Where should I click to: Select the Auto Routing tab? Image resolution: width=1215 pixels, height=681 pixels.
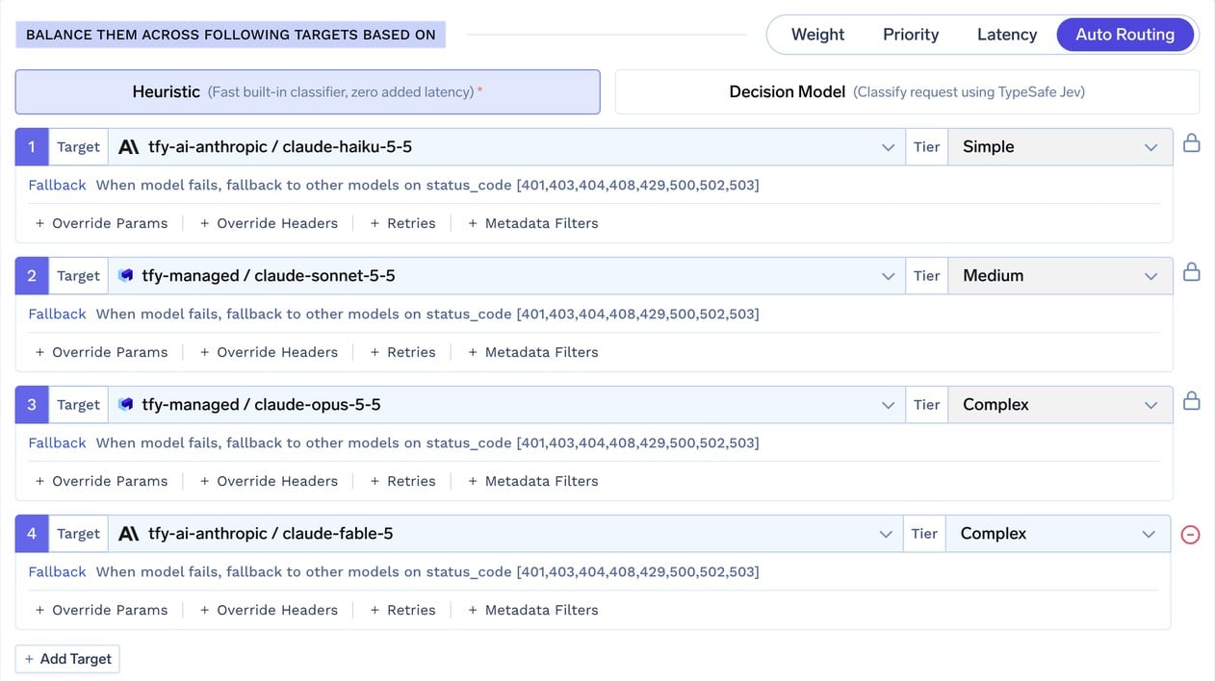click(x=1125, y=35)
